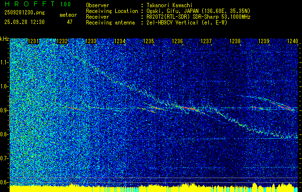Click time marker 1239
The image size is (302, 192).
coord(264,41)
